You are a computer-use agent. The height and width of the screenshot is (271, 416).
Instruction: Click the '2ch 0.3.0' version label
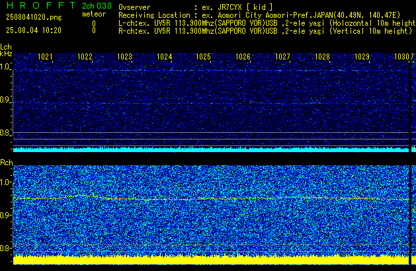(97, 6)
